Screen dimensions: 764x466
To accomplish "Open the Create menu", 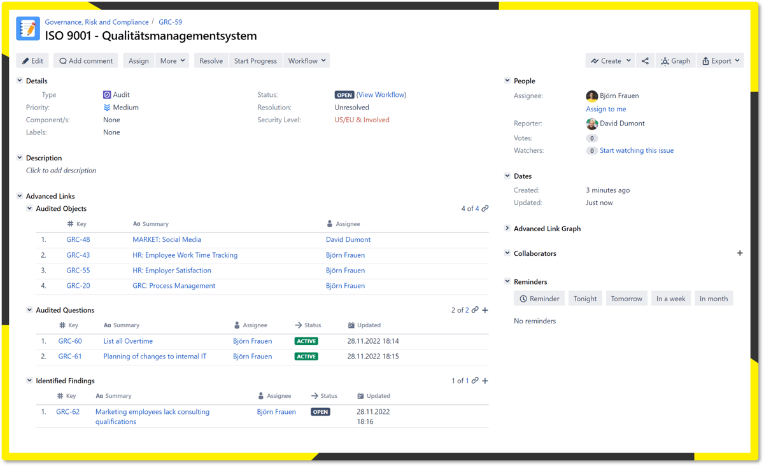I will pos(609,60).
